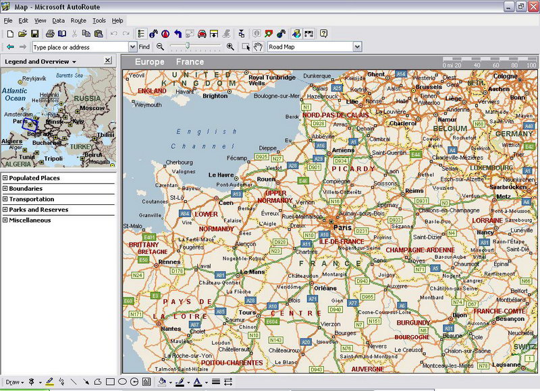Select the Line drawing tool
This screenshot has width=540, height=391.
(74, 382)
